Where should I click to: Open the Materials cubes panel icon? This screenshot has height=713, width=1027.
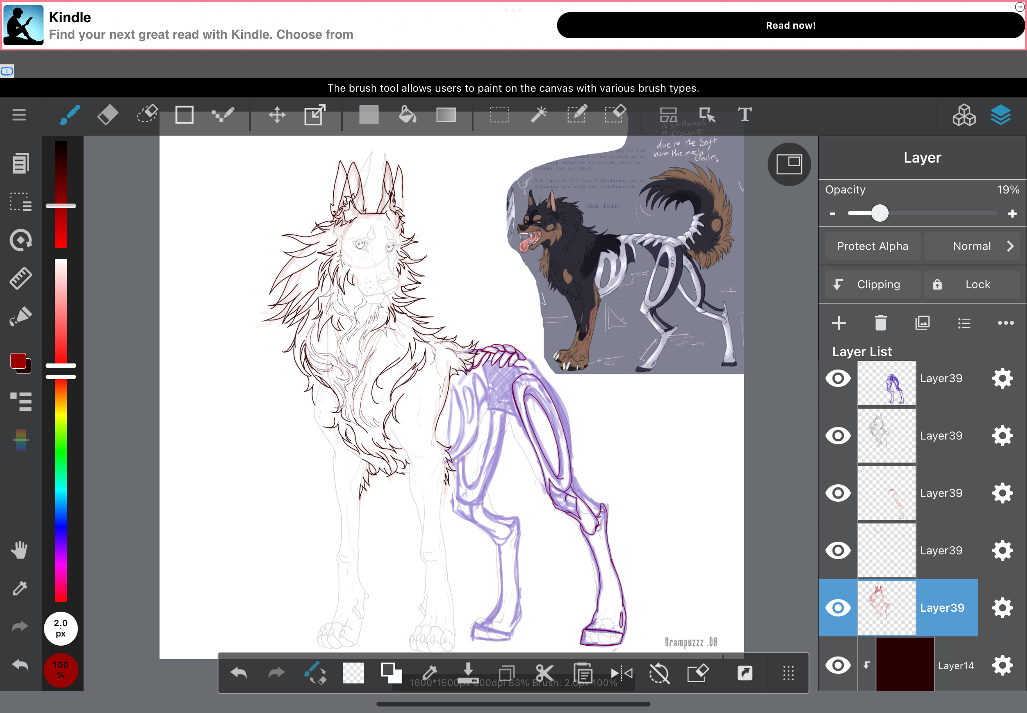[x=963, y=115]
